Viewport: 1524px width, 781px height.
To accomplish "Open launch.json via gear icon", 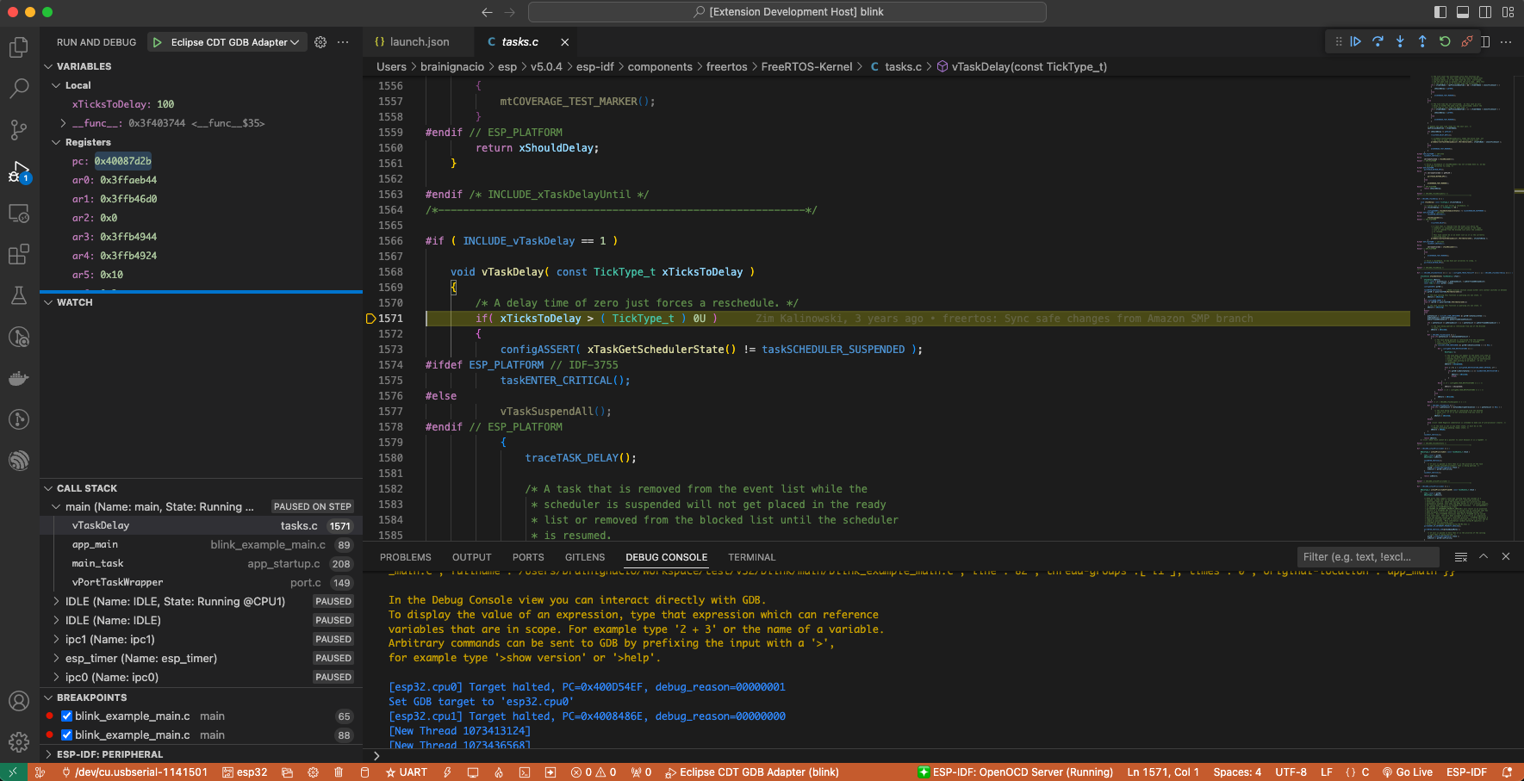I will coord(320,42).
